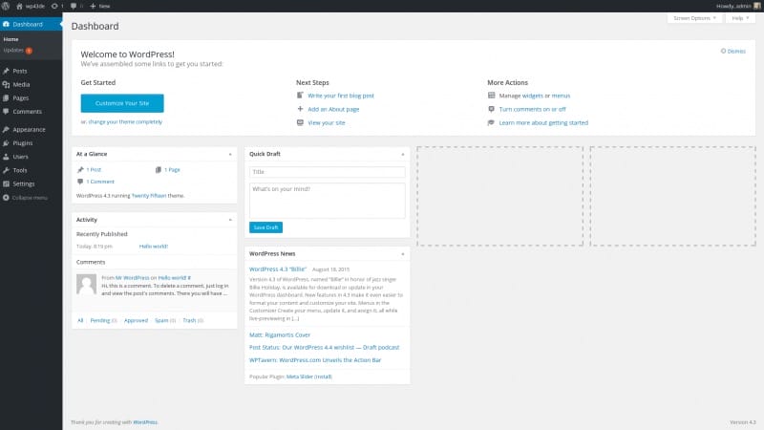Viewport: 764px width, 430px height.
Task: Collapse the WordPress News widget
Action: [403, 253]
